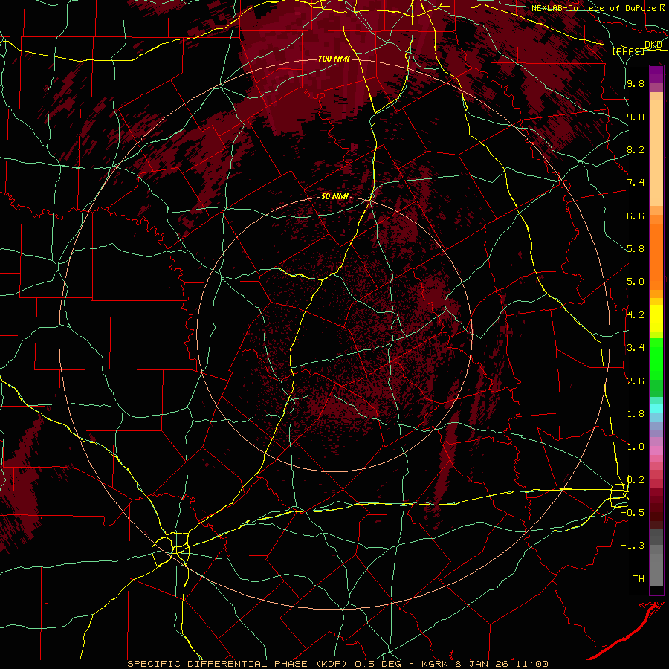Click the 8 JAN 26 11:00 timestamp
The height and width of the screenshot is (669, 669).
click(502, 664)
